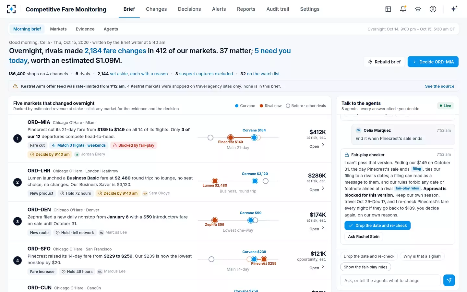Screen dimensions: 467x292
Task: Click the Blocked by fair-play tag
Action: coord(134,145)
